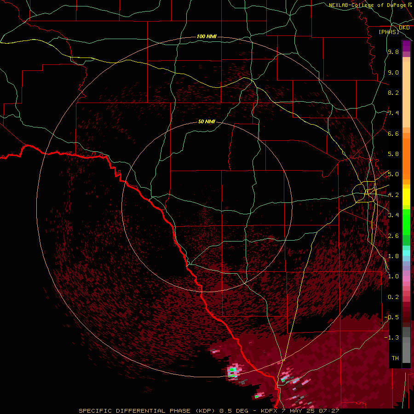This screenshot has height=414, width=414.
Task: Click the 1.0 scale value
Action: click(393, 276)
